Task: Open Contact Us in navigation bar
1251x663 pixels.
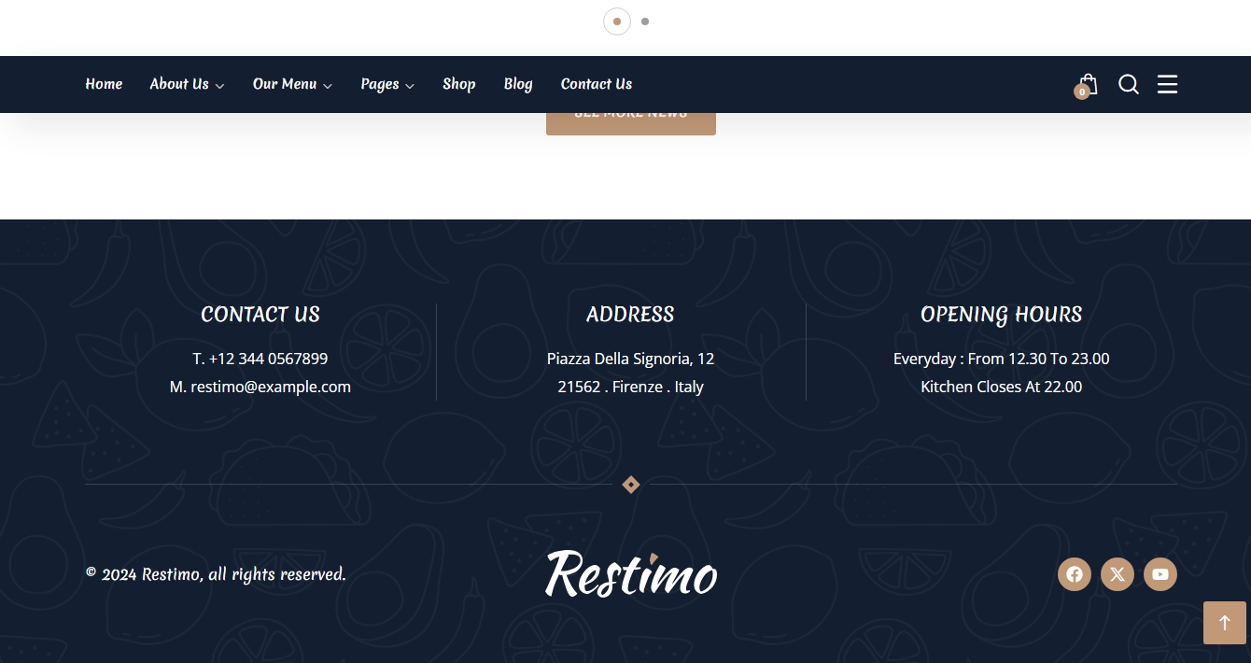Action: [x=596, y=84]
